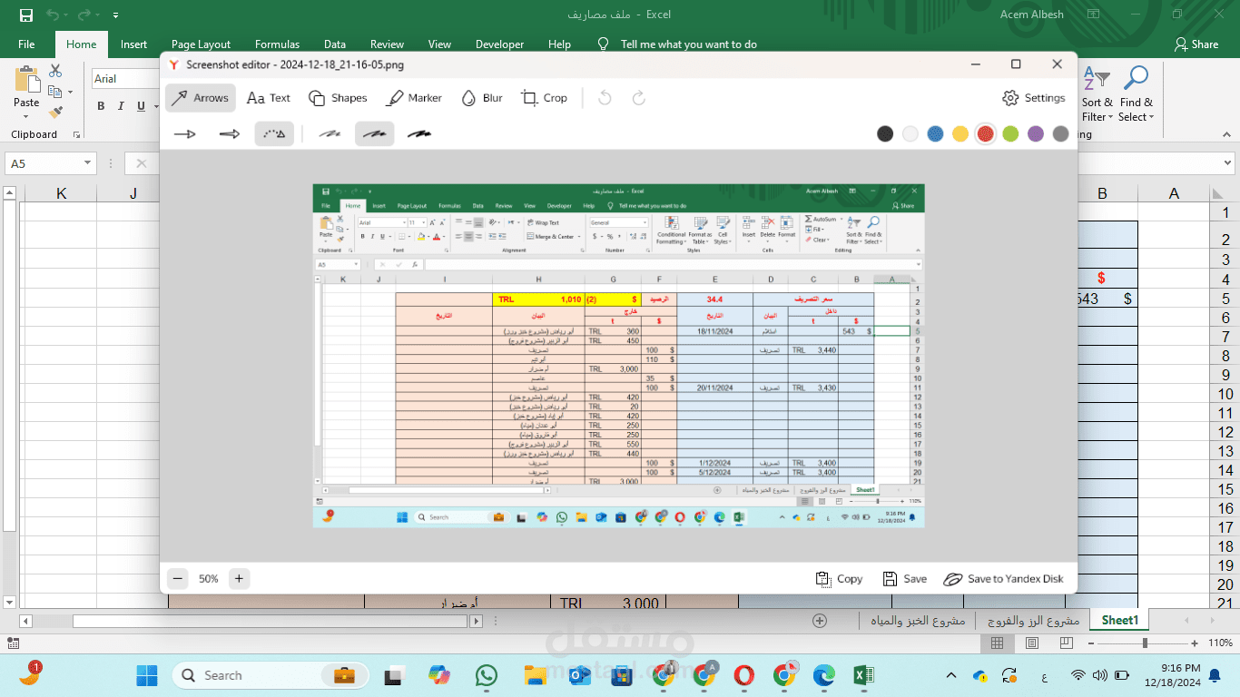The width and height of the screenshot is (1240, 697).
Task: Pick the green color swatch
Action: pyautogui.click(x=1010, y=134)
